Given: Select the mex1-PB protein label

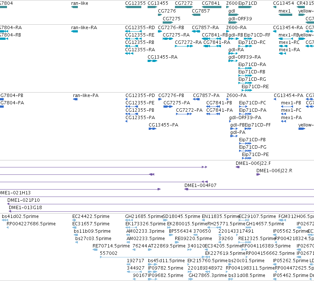Looking at the screenshot, I should tap(291, 103).
